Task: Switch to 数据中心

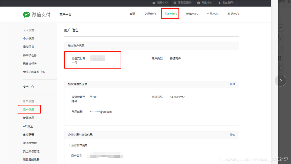Action: (233, 14)
